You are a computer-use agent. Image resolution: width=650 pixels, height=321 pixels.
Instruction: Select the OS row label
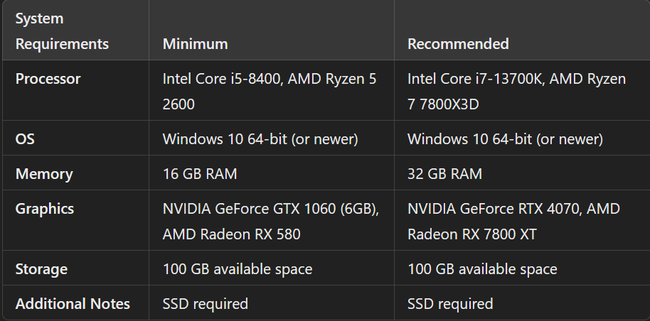(x=25, y=139)
